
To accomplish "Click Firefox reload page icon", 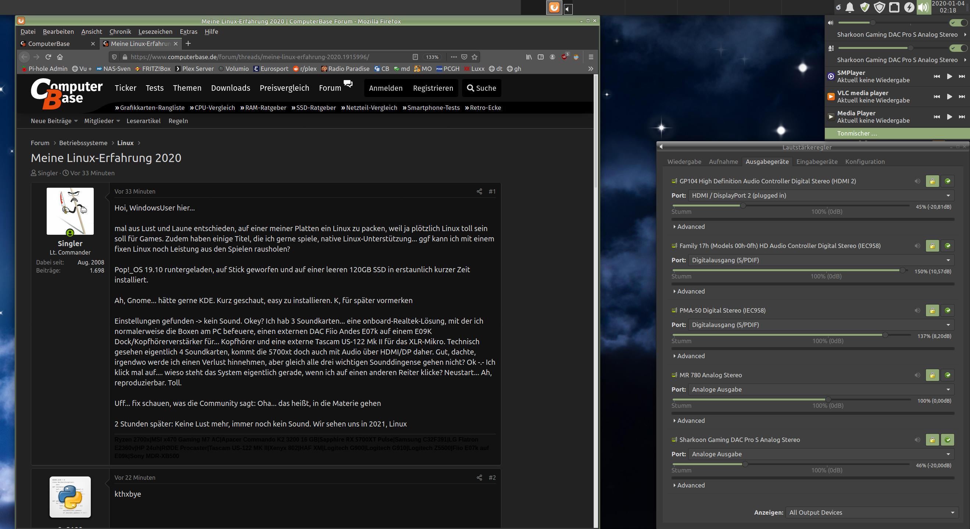I will [x=48, y=57].
